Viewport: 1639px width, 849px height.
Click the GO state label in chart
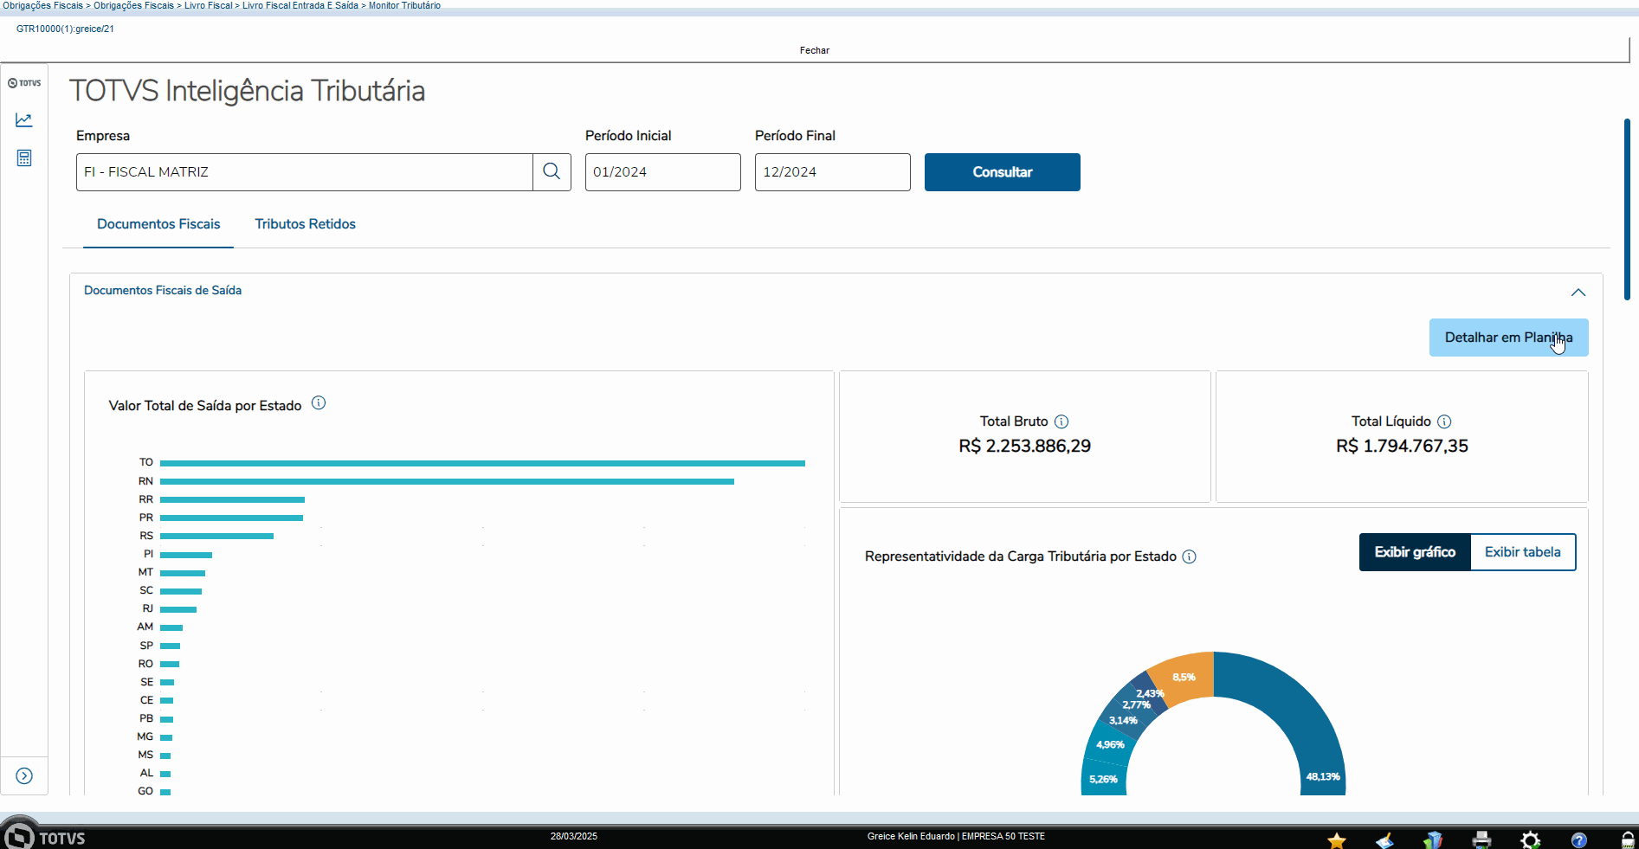145,791
